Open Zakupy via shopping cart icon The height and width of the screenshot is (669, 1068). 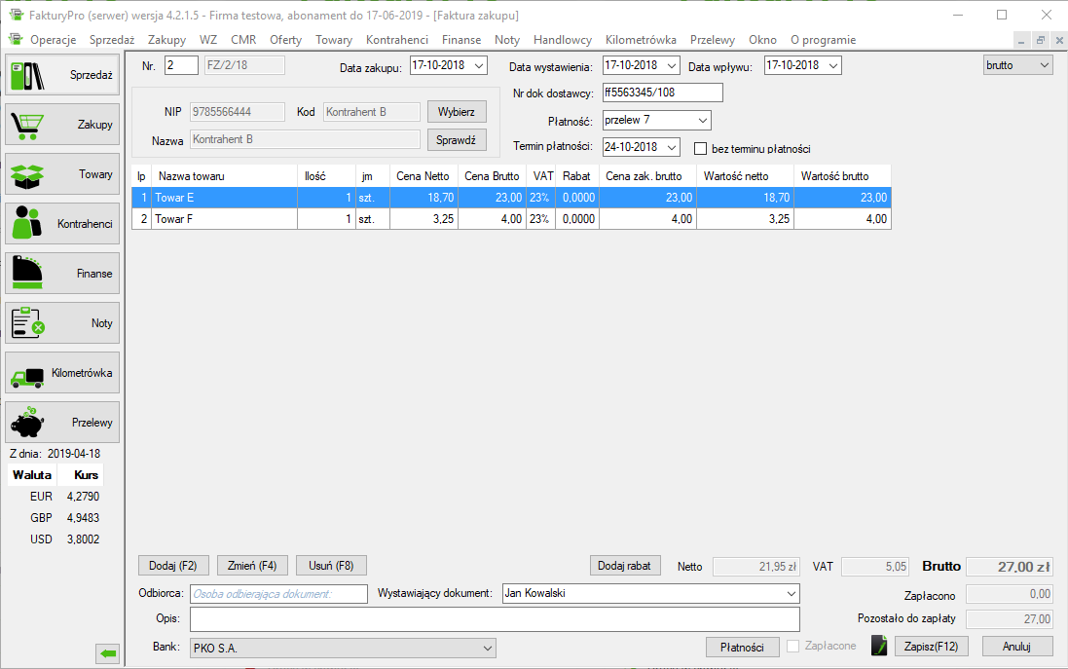click(62, 125)
